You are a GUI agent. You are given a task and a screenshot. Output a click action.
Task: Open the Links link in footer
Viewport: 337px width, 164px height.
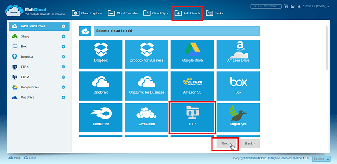(30, 158)
